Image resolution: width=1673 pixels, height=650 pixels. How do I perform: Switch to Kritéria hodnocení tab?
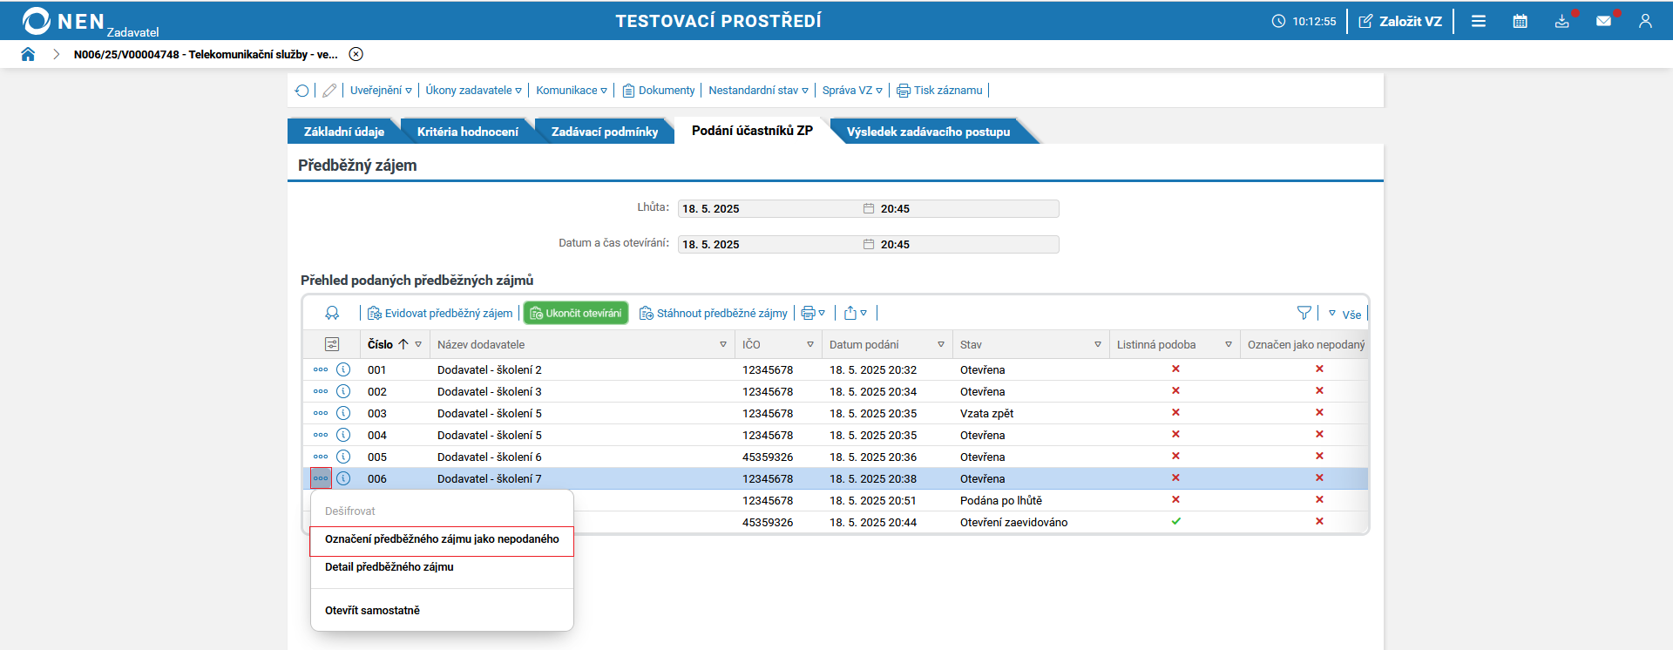point(467,132)
